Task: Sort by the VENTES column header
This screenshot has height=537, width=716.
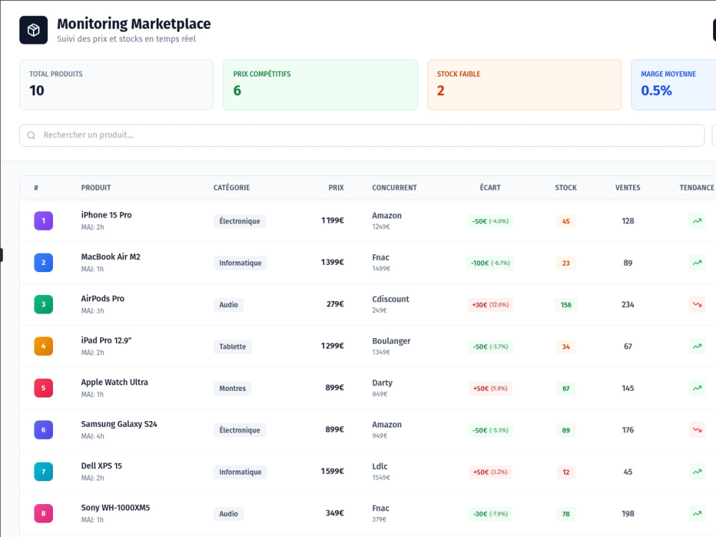Action: [627, 188]
